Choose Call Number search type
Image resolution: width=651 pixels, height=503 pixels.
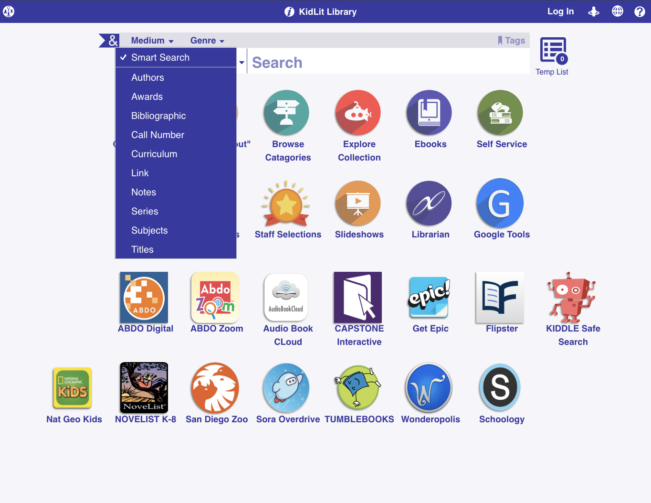(x=176, y=135)
